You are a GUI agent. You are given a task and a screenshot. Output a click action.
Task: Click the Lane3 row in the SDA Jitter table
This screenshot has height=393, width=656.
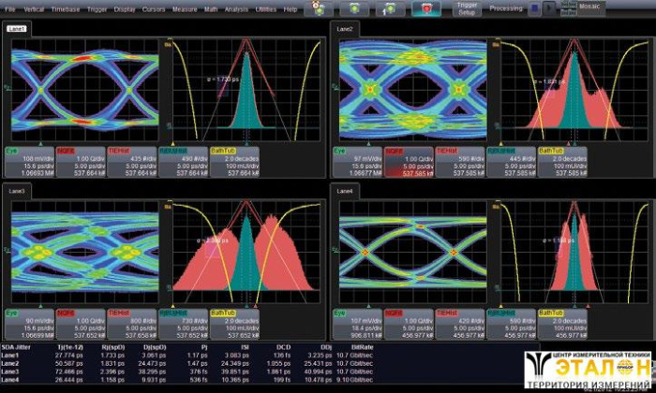click(11, 372)
